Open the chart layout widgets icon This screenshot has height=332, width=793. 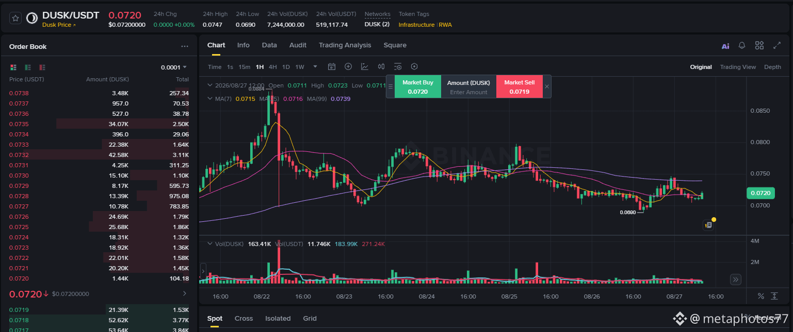pyautogui.click(x=759, y=45)
